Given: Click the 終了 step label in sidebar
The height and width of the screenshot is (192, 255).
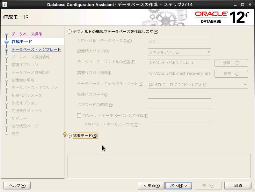Looking at the screenshot, I should (15, 134).
